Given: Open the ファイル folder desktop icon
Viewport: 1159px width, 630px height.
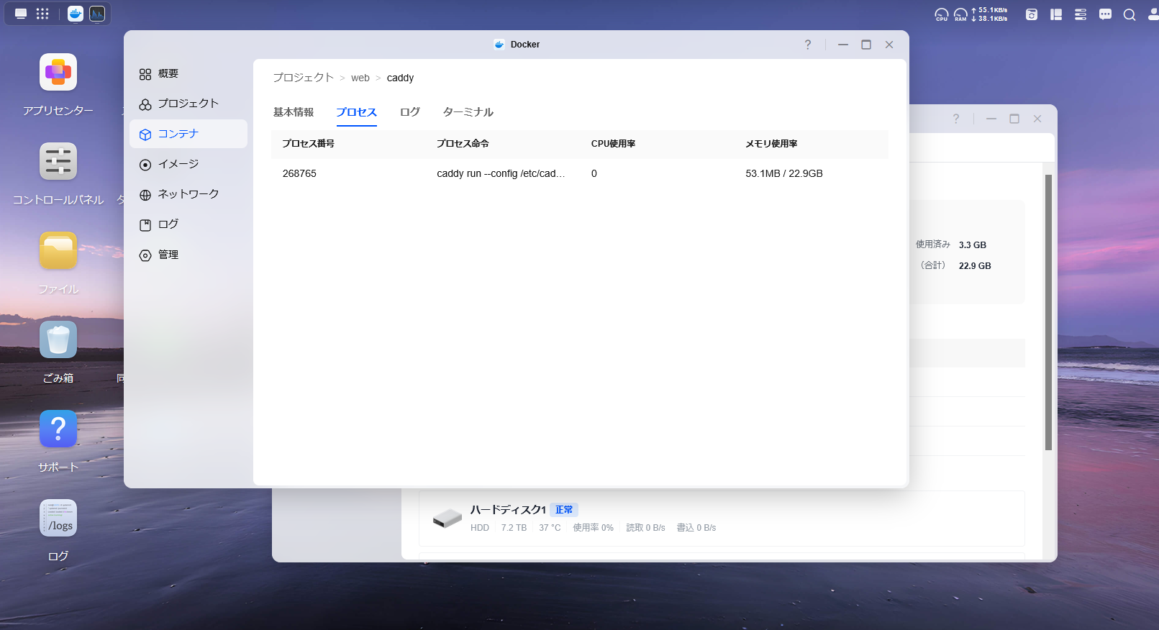Looking at the screenshot, I should click(x=58, y=250).
